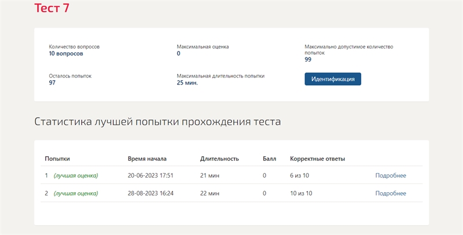Click the Идентификация button

click(x=333, y=79)
